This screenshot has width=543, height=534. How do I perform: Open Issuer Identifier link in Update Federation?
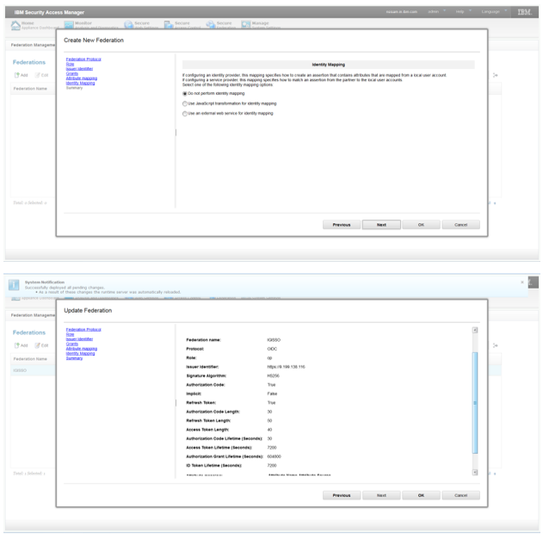tap(79, 338)
